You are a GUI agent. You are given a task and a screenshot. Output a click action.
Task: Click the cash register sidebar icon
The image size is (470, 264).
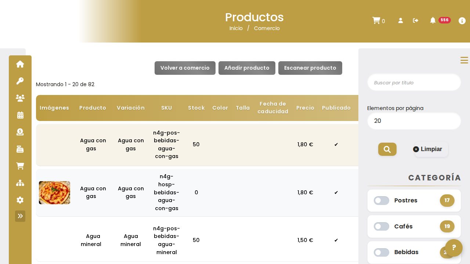(20, 149)
